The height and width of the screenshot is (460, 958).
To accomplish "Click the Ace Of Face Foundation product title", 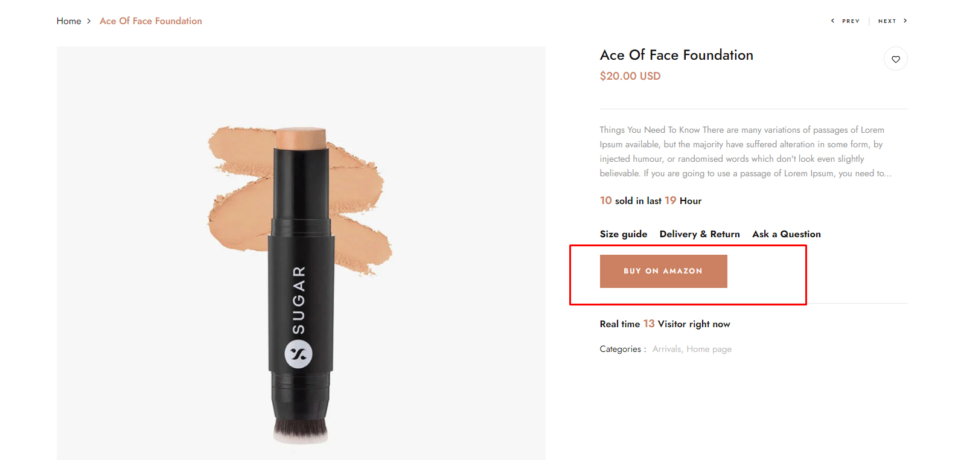I will 676,55.
